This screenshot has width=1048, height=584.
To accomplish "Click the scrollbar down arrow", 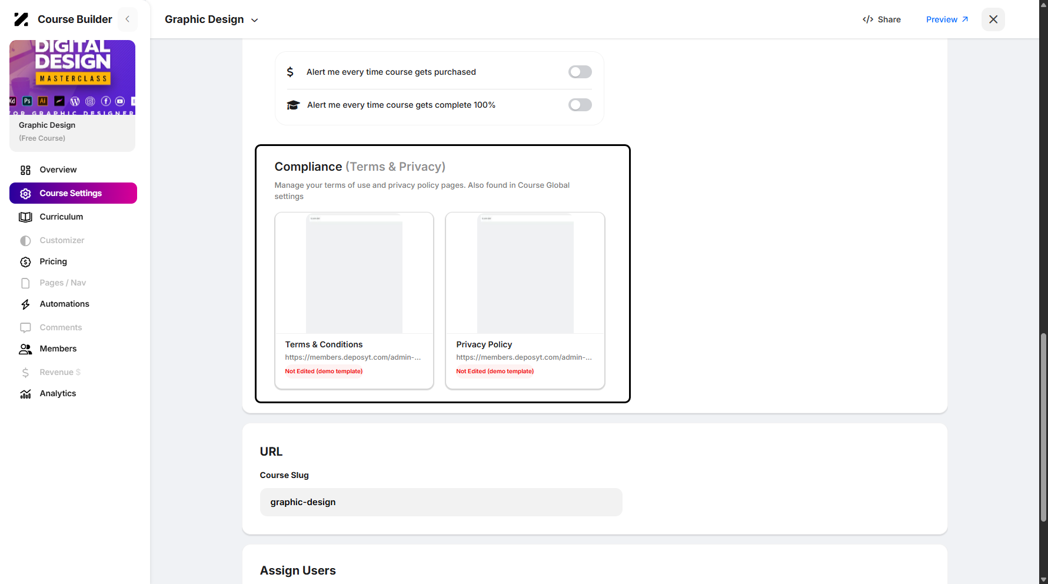I will [x=1043, y=579].
